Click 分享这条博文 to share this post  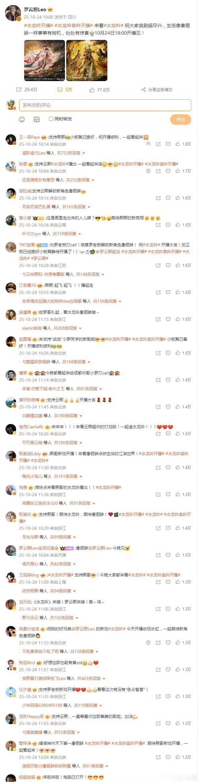click(x=157, y=90)
